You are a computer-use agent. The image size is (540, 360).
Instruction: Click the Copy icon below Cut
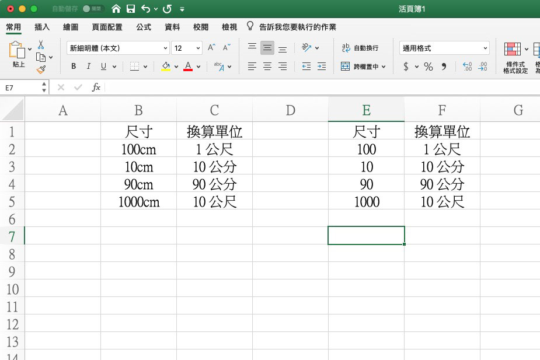click(x=41, y=57)
